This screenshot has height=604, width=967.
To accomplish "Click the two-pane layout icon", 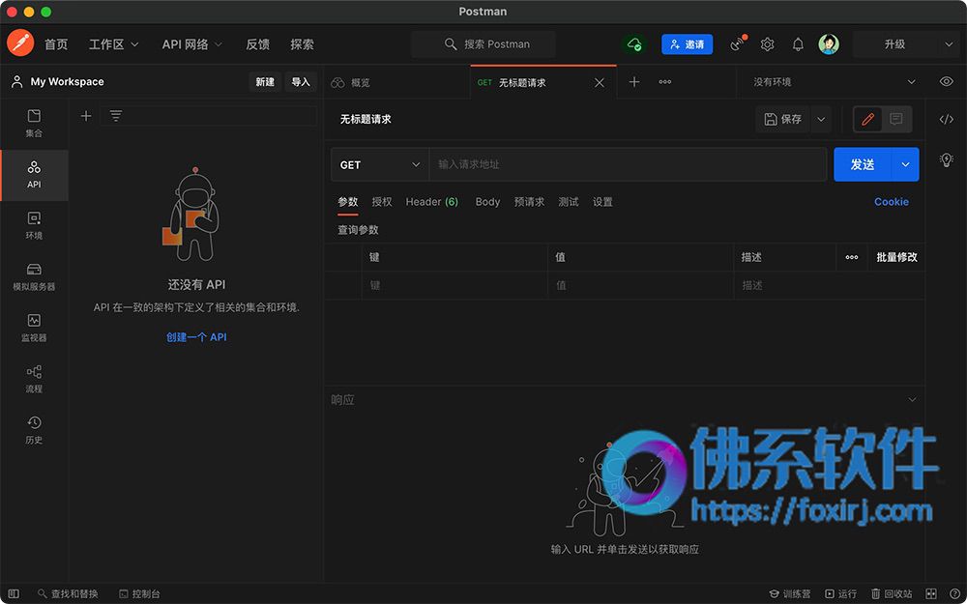I will (931, 593).
